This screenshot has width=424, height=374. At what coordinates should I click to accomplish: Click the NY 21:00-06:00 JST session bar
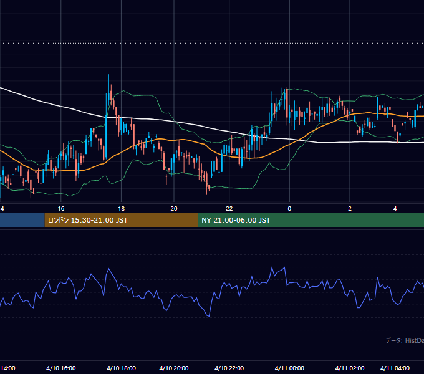point(311,220)
